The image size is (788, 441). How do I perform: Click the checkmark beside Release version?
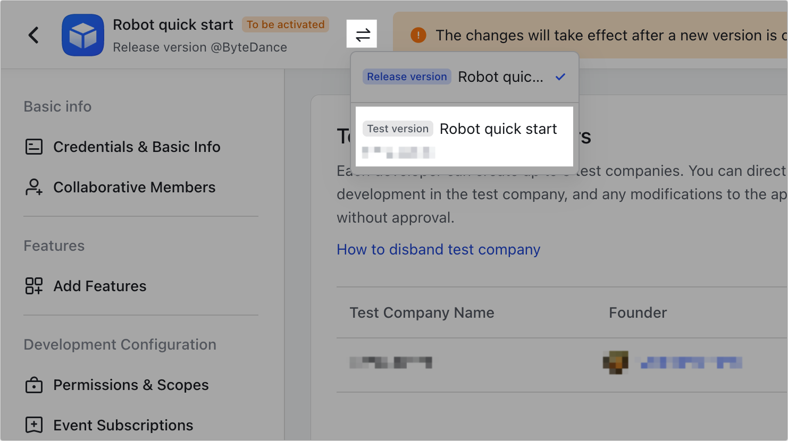[560, 77]
